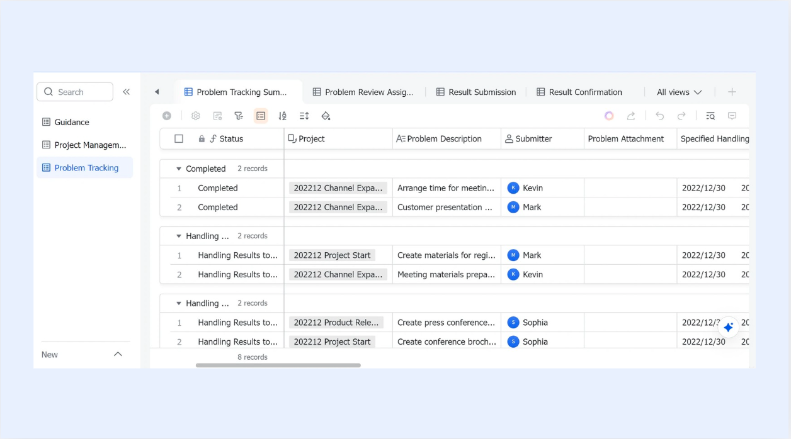Click the colorful AI circle icon in toolbar
Image resolution: width=791 pixels, height=439 pixels.
click(609, 116)
